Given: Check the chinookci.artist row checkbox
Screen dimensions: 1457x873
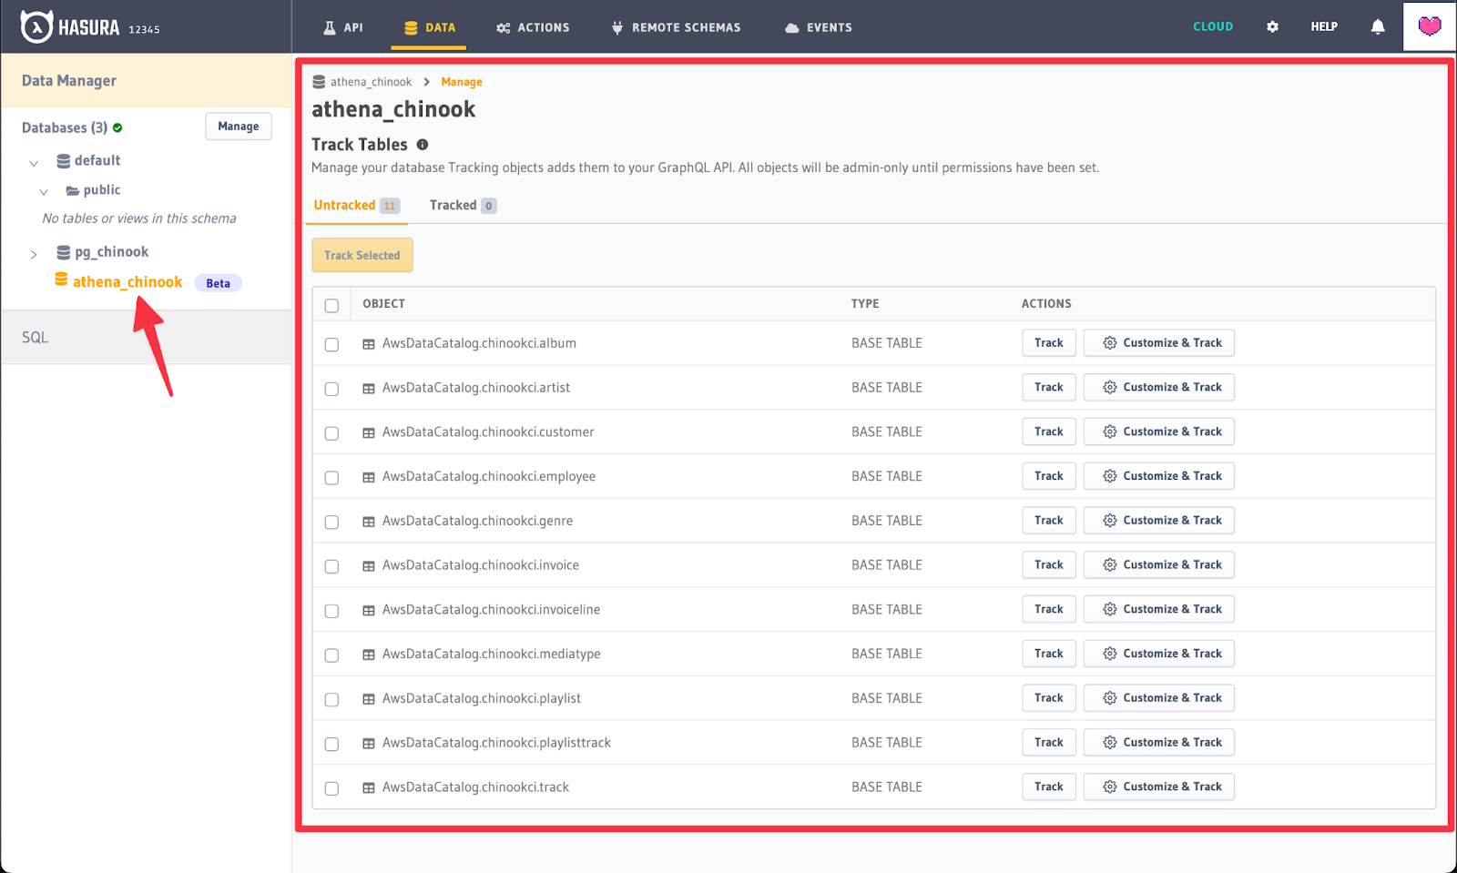Looking at the screenshot, I should tap(331, 390).
